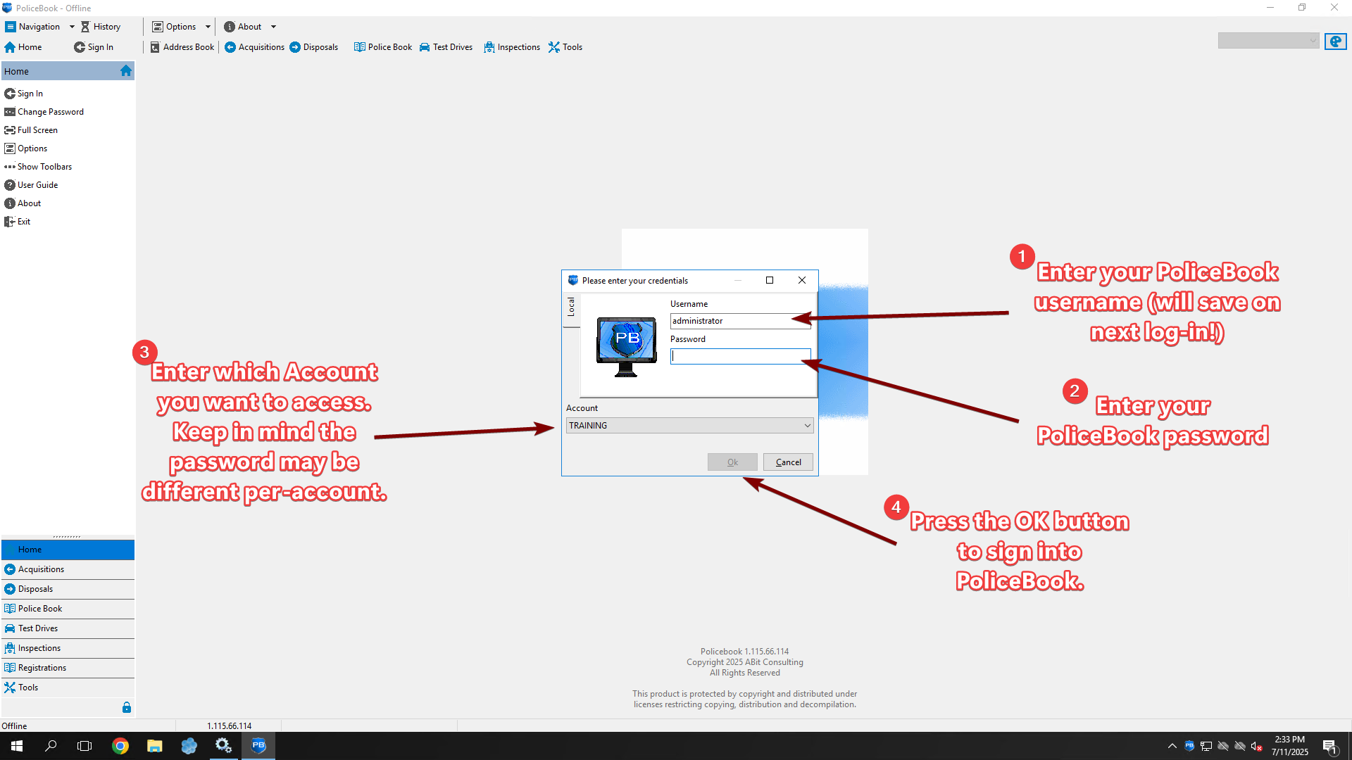Select the Local vertical tab

coord(571,307)
